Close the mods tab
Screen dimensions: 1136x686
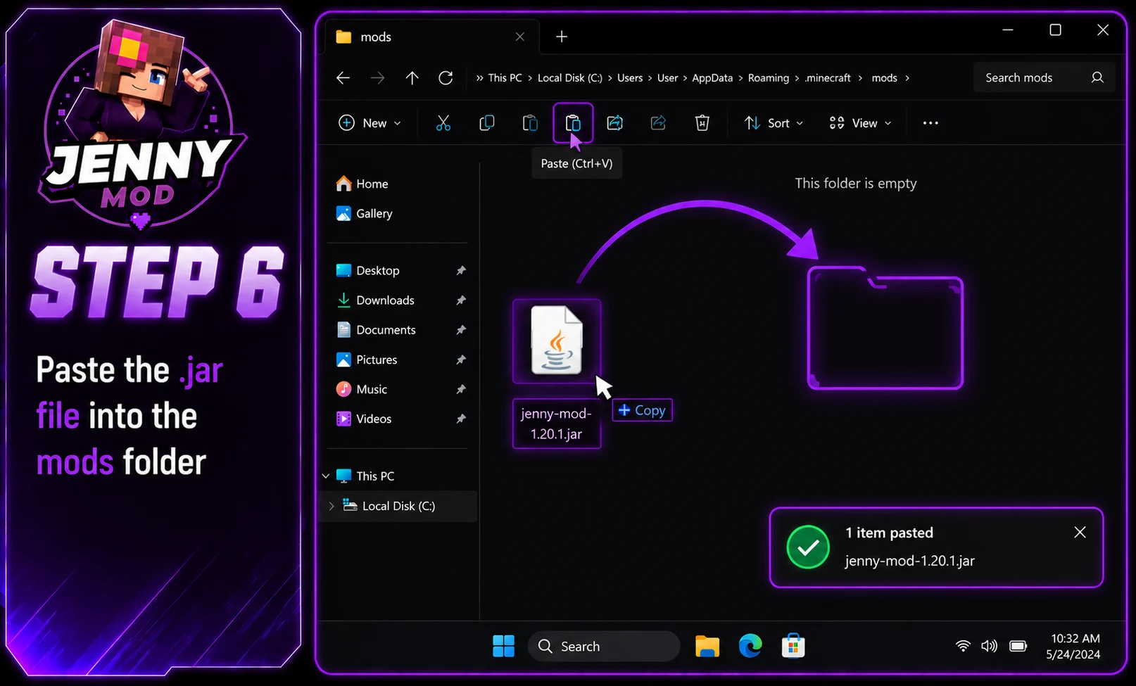(x=520, y=37)
